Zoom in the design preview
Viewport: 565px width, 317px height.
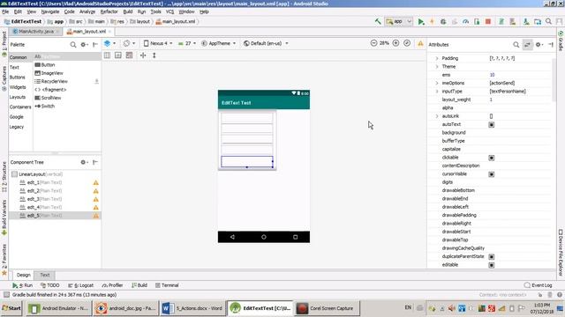[395, 43]
